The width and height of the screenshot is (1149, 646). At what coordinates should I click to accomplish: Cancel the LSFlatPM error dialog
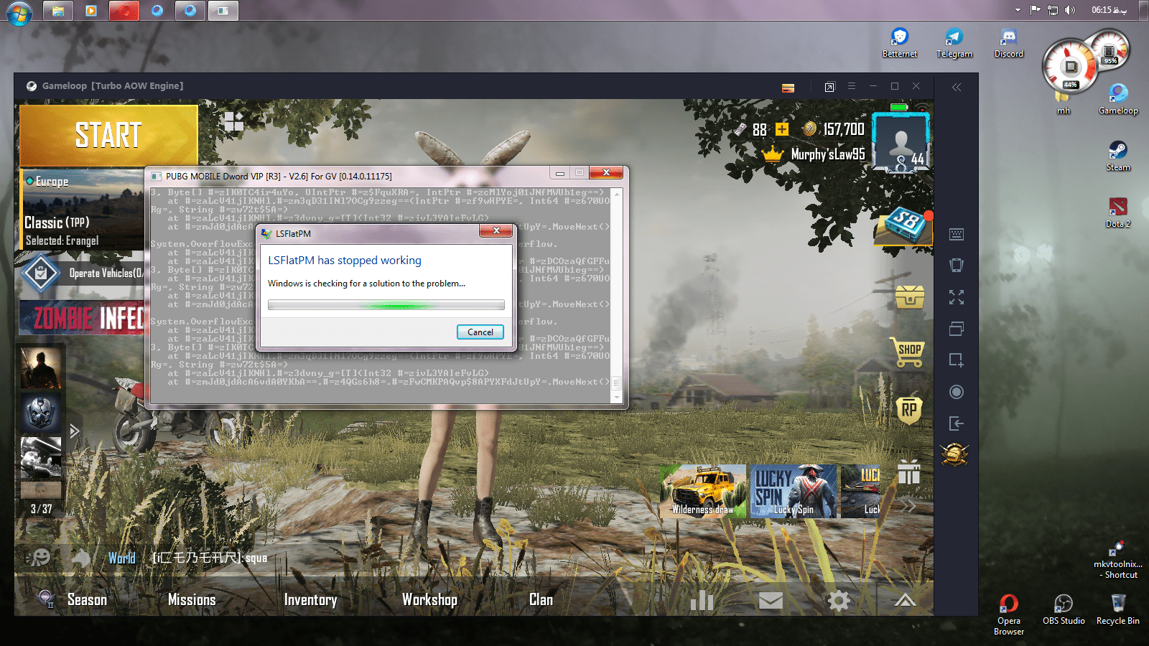tap(480, 332)
